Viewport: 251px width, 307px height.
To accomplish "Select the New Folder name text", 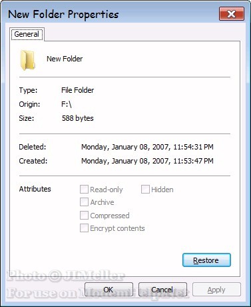I will click(x=65, y=59).
